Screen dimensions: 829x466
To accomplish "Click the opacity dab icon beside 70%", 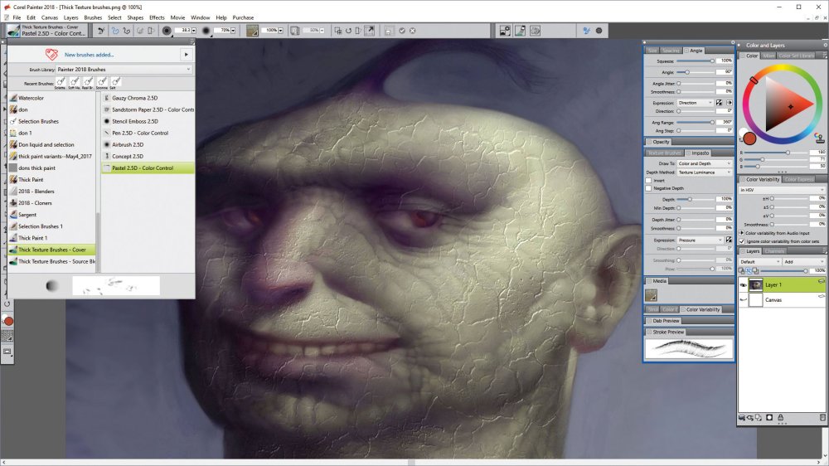I will tap(206, 31).
